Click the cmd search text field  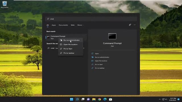tap(91, 19)
